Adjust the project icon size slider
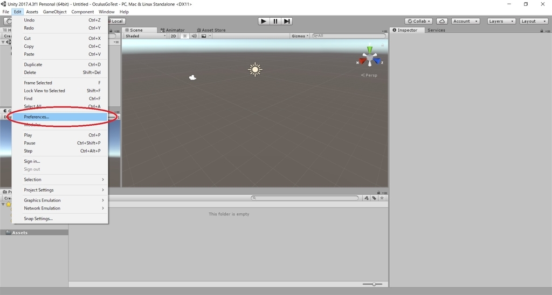552x295 pixels. tap(372, 284)
